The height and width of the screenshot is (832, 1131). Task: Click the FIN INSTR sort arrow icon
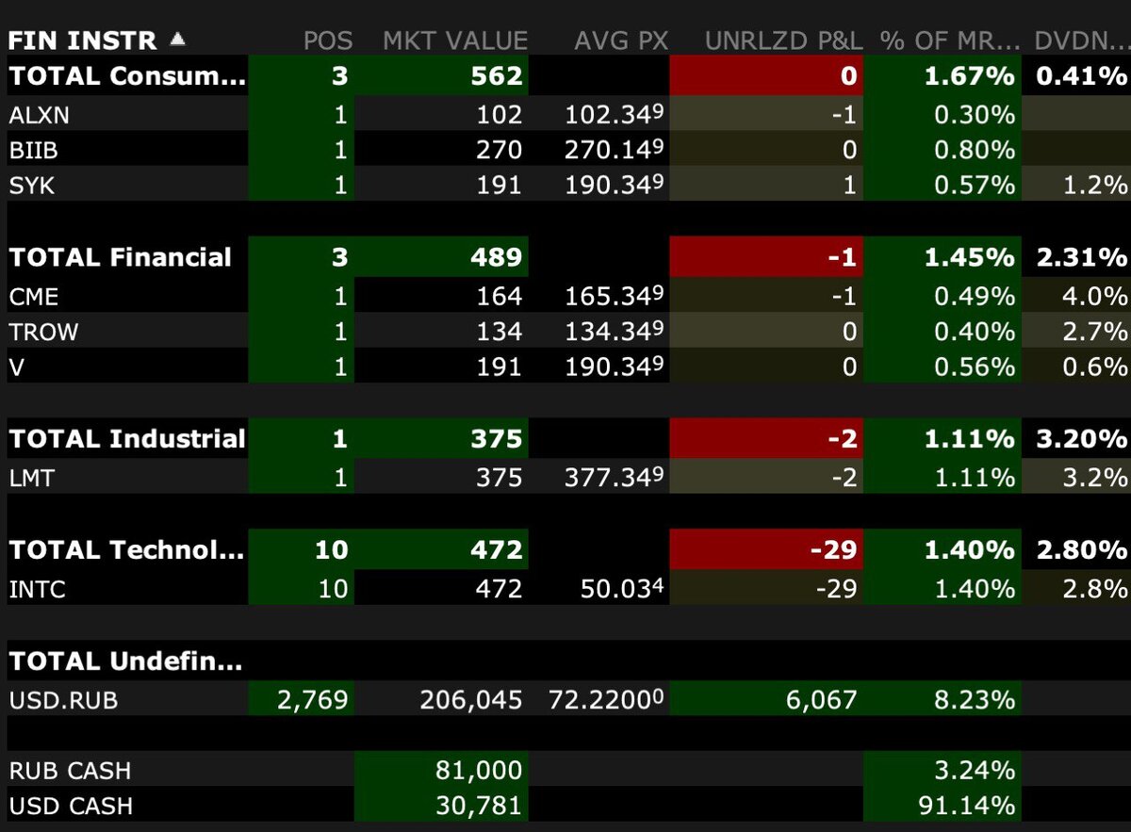coord(177,40)
